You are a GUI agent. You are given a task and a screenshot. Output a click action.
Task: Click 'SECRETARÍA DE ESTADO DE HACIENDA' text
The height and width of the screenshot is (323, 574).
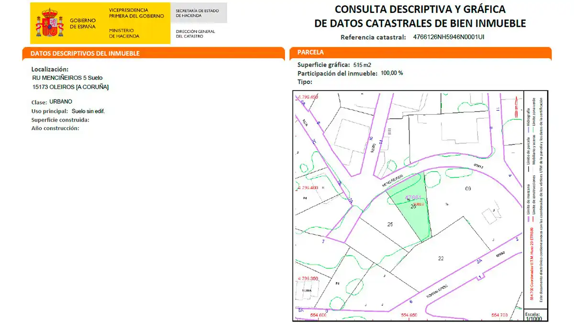[198, 13]
